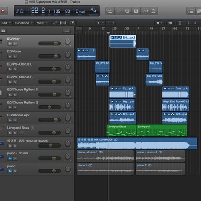
Task: Click the Replace button with X icon
Action: pos(127,11)
